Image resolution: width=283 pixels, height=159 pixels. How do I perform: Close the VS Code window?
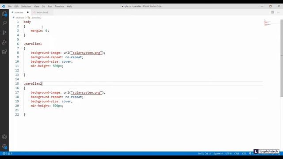(x=279, y=6)
